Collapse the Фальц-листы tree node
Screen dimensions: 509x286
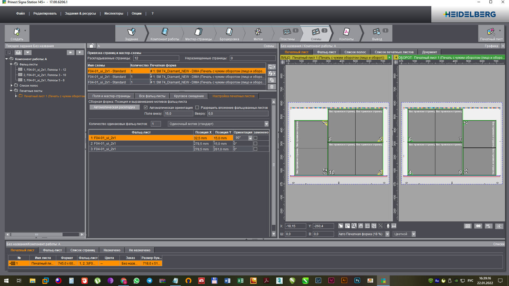click(x=11, y=64)
